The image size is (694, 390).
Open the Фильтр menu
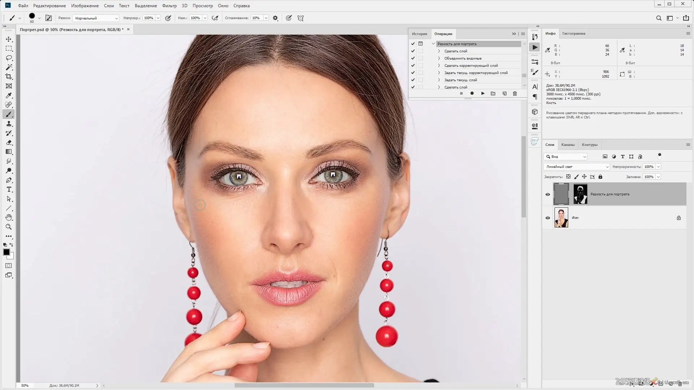pos(169,6)
